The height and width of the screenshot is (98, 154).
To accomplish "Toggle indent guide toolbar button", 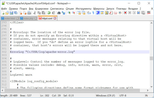I will click(98, 13).
